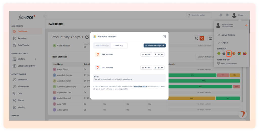259x132 pixels.
Task: Click the Search By Name field
Action: coord(205,57)
